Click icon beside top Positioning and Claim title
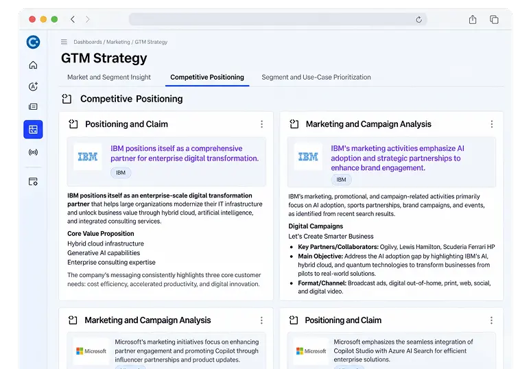Image resolution: width=531 pixels, height=369 pixels. [x=73, y=124]
